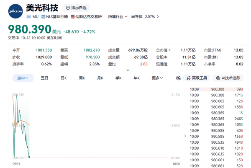The height and width of the screenshot is (168, 251).
Task: Expand more stock data with chevron below stats
Action: pos(128,70)
